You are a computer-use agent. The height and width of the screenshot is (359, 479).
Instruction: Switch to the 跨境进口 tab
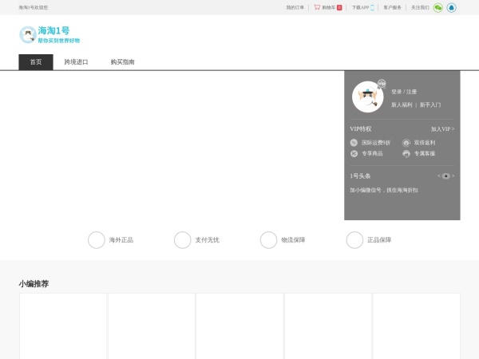click(x=76, y=62)
